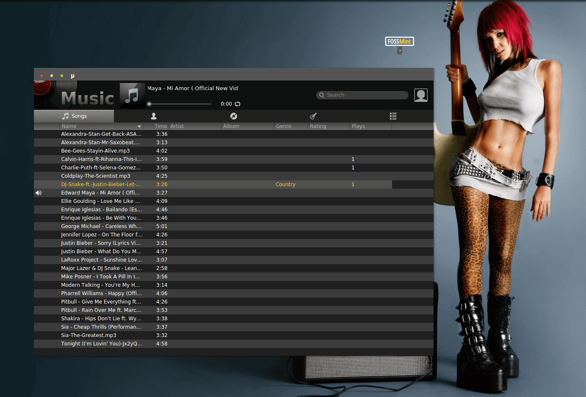The width and height of the screenshot is (586, 397).
Task: Sort songs by Artist column header
Action: [x=195, y=126]
